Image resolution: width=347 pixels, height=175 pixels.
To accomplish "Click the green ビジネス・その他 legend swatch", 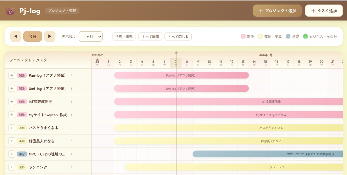I will pyautogui.click(x=305, y=36).
